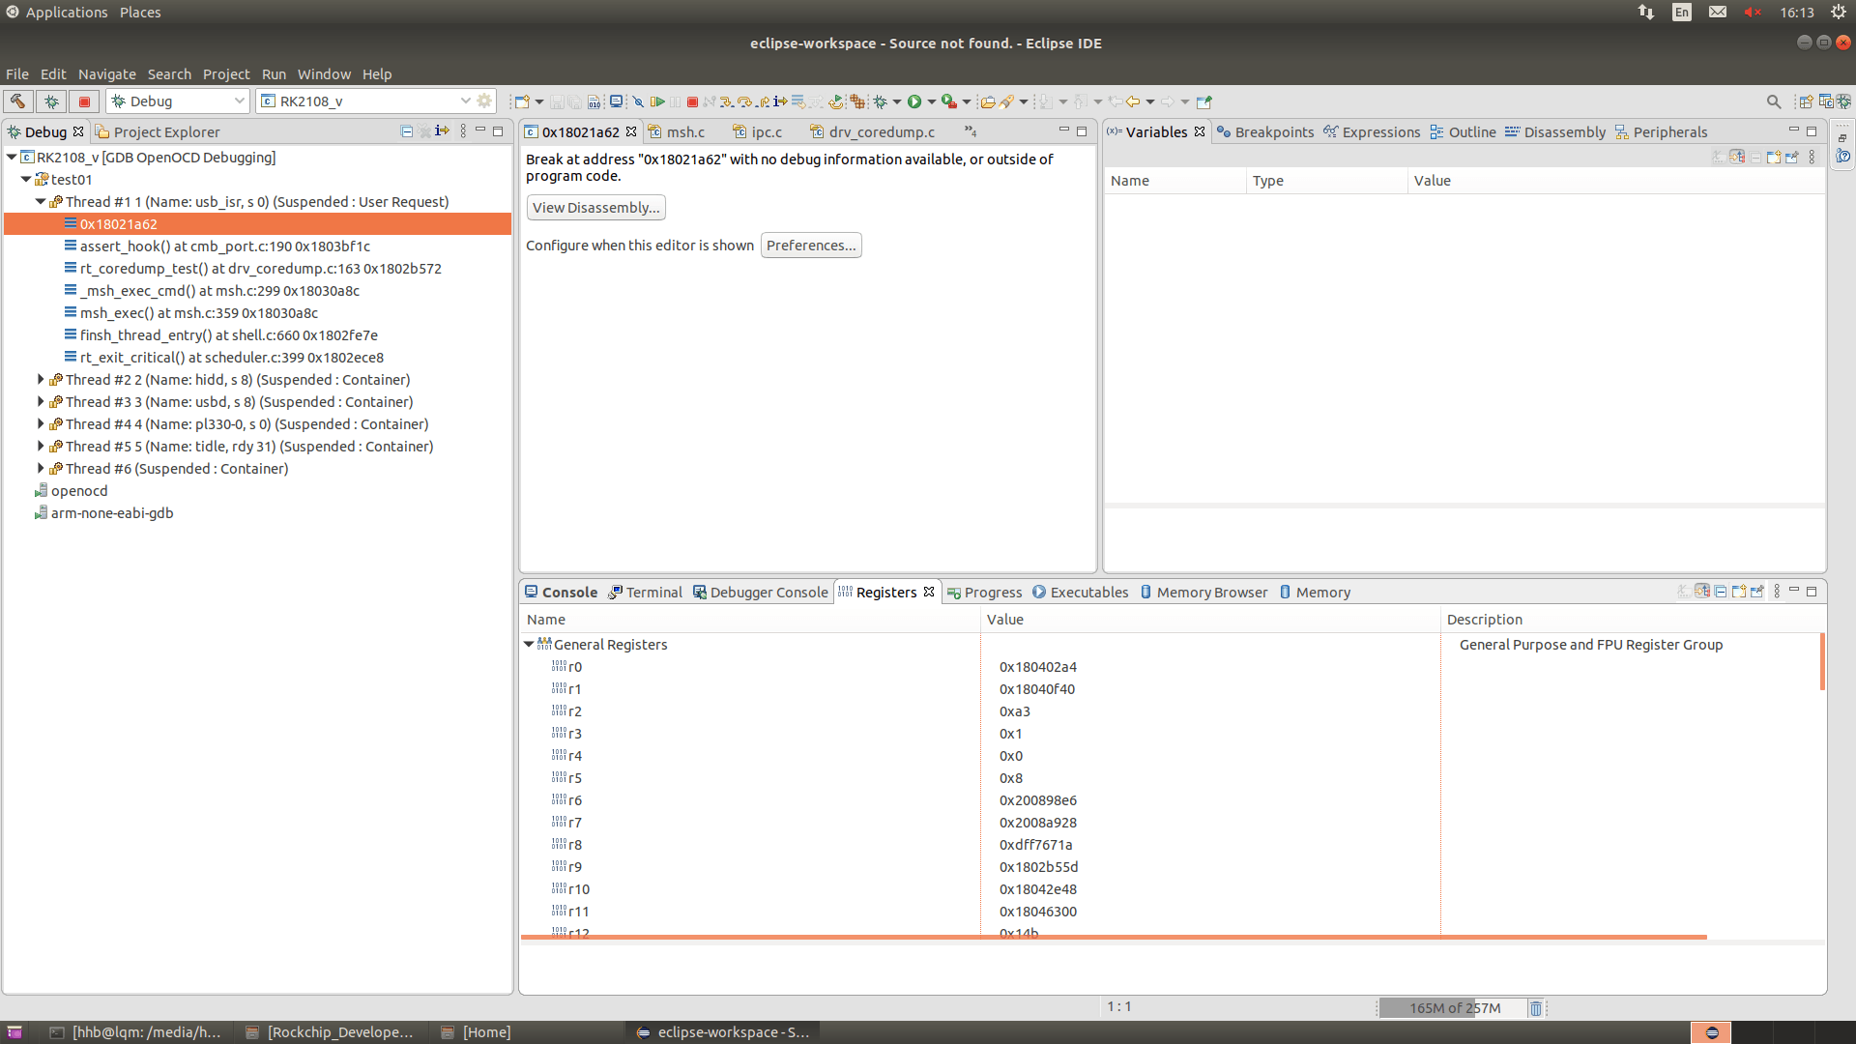Image resolution: width=1856 pixels, height=1044 pixels.
Task: Open the Window menu
Action: pos(324,74)
